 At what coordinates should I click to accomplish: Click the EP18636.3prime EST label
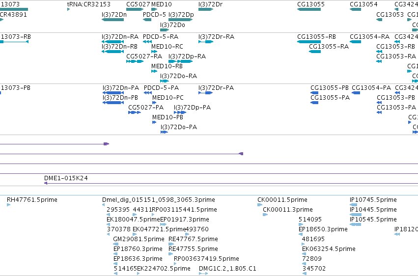click(x=138, y=259)
